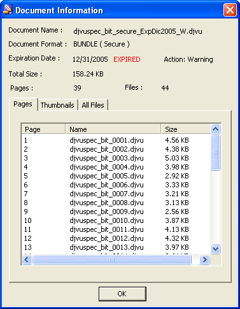Click page number 12 cell
The height and width of the screenshot is (309, 240).
pyautogui.click(x=28, y=238)
